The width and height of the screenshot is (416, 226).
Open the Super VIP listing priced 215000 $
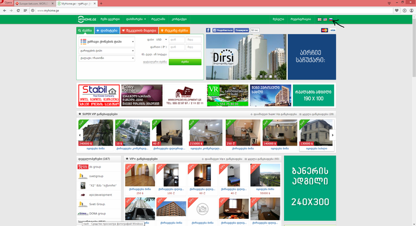206,135
